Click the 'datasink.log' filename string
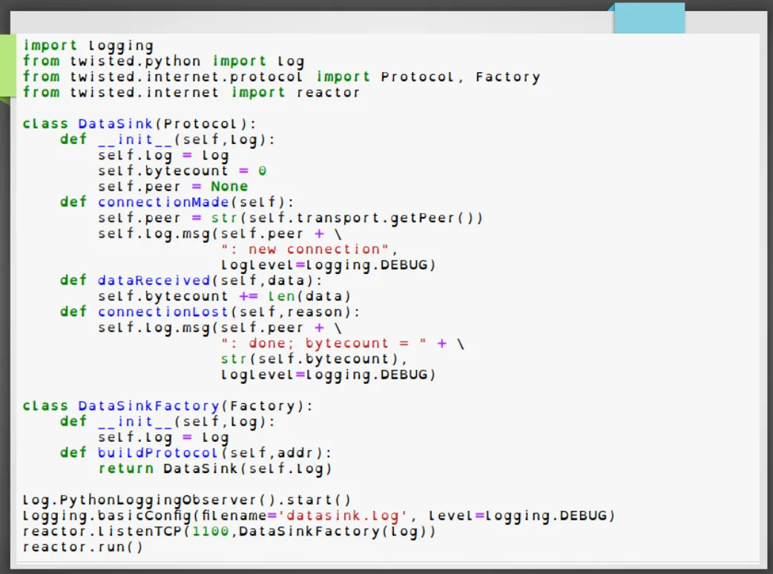 342,516
